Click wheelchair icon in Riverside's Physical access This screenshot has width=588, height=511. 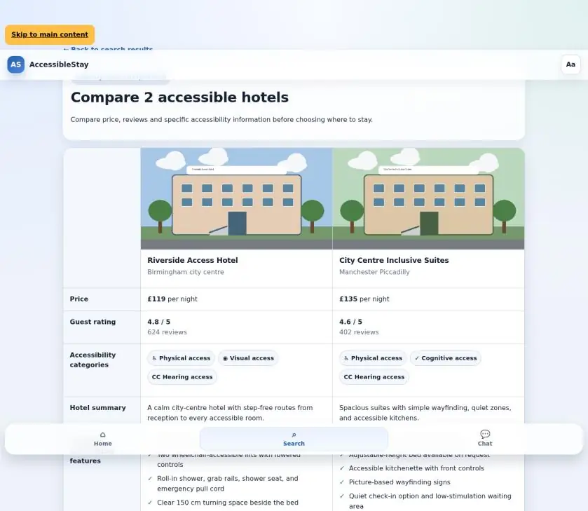(154, 358)
